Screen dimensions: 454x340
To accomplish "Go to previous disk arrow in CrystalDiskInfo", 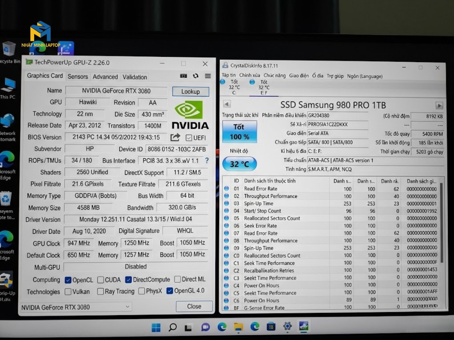I will pos(227,104).
